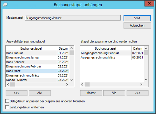Click the Buchungsstapel column header in right list
The width and height of the screenshot is (156, 114).
point(106,48)
